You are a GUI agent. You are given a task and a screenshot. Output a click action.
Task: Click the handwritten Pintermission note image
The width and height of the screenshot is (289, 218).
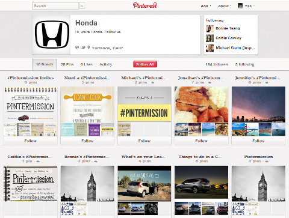[30, 183]
